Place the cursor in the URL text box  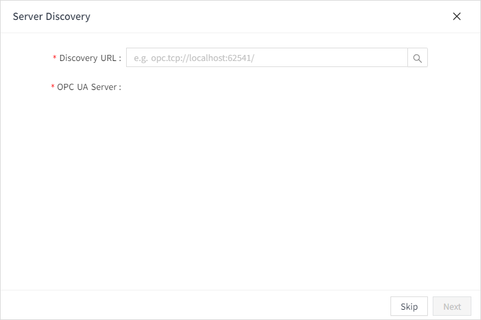267,58
